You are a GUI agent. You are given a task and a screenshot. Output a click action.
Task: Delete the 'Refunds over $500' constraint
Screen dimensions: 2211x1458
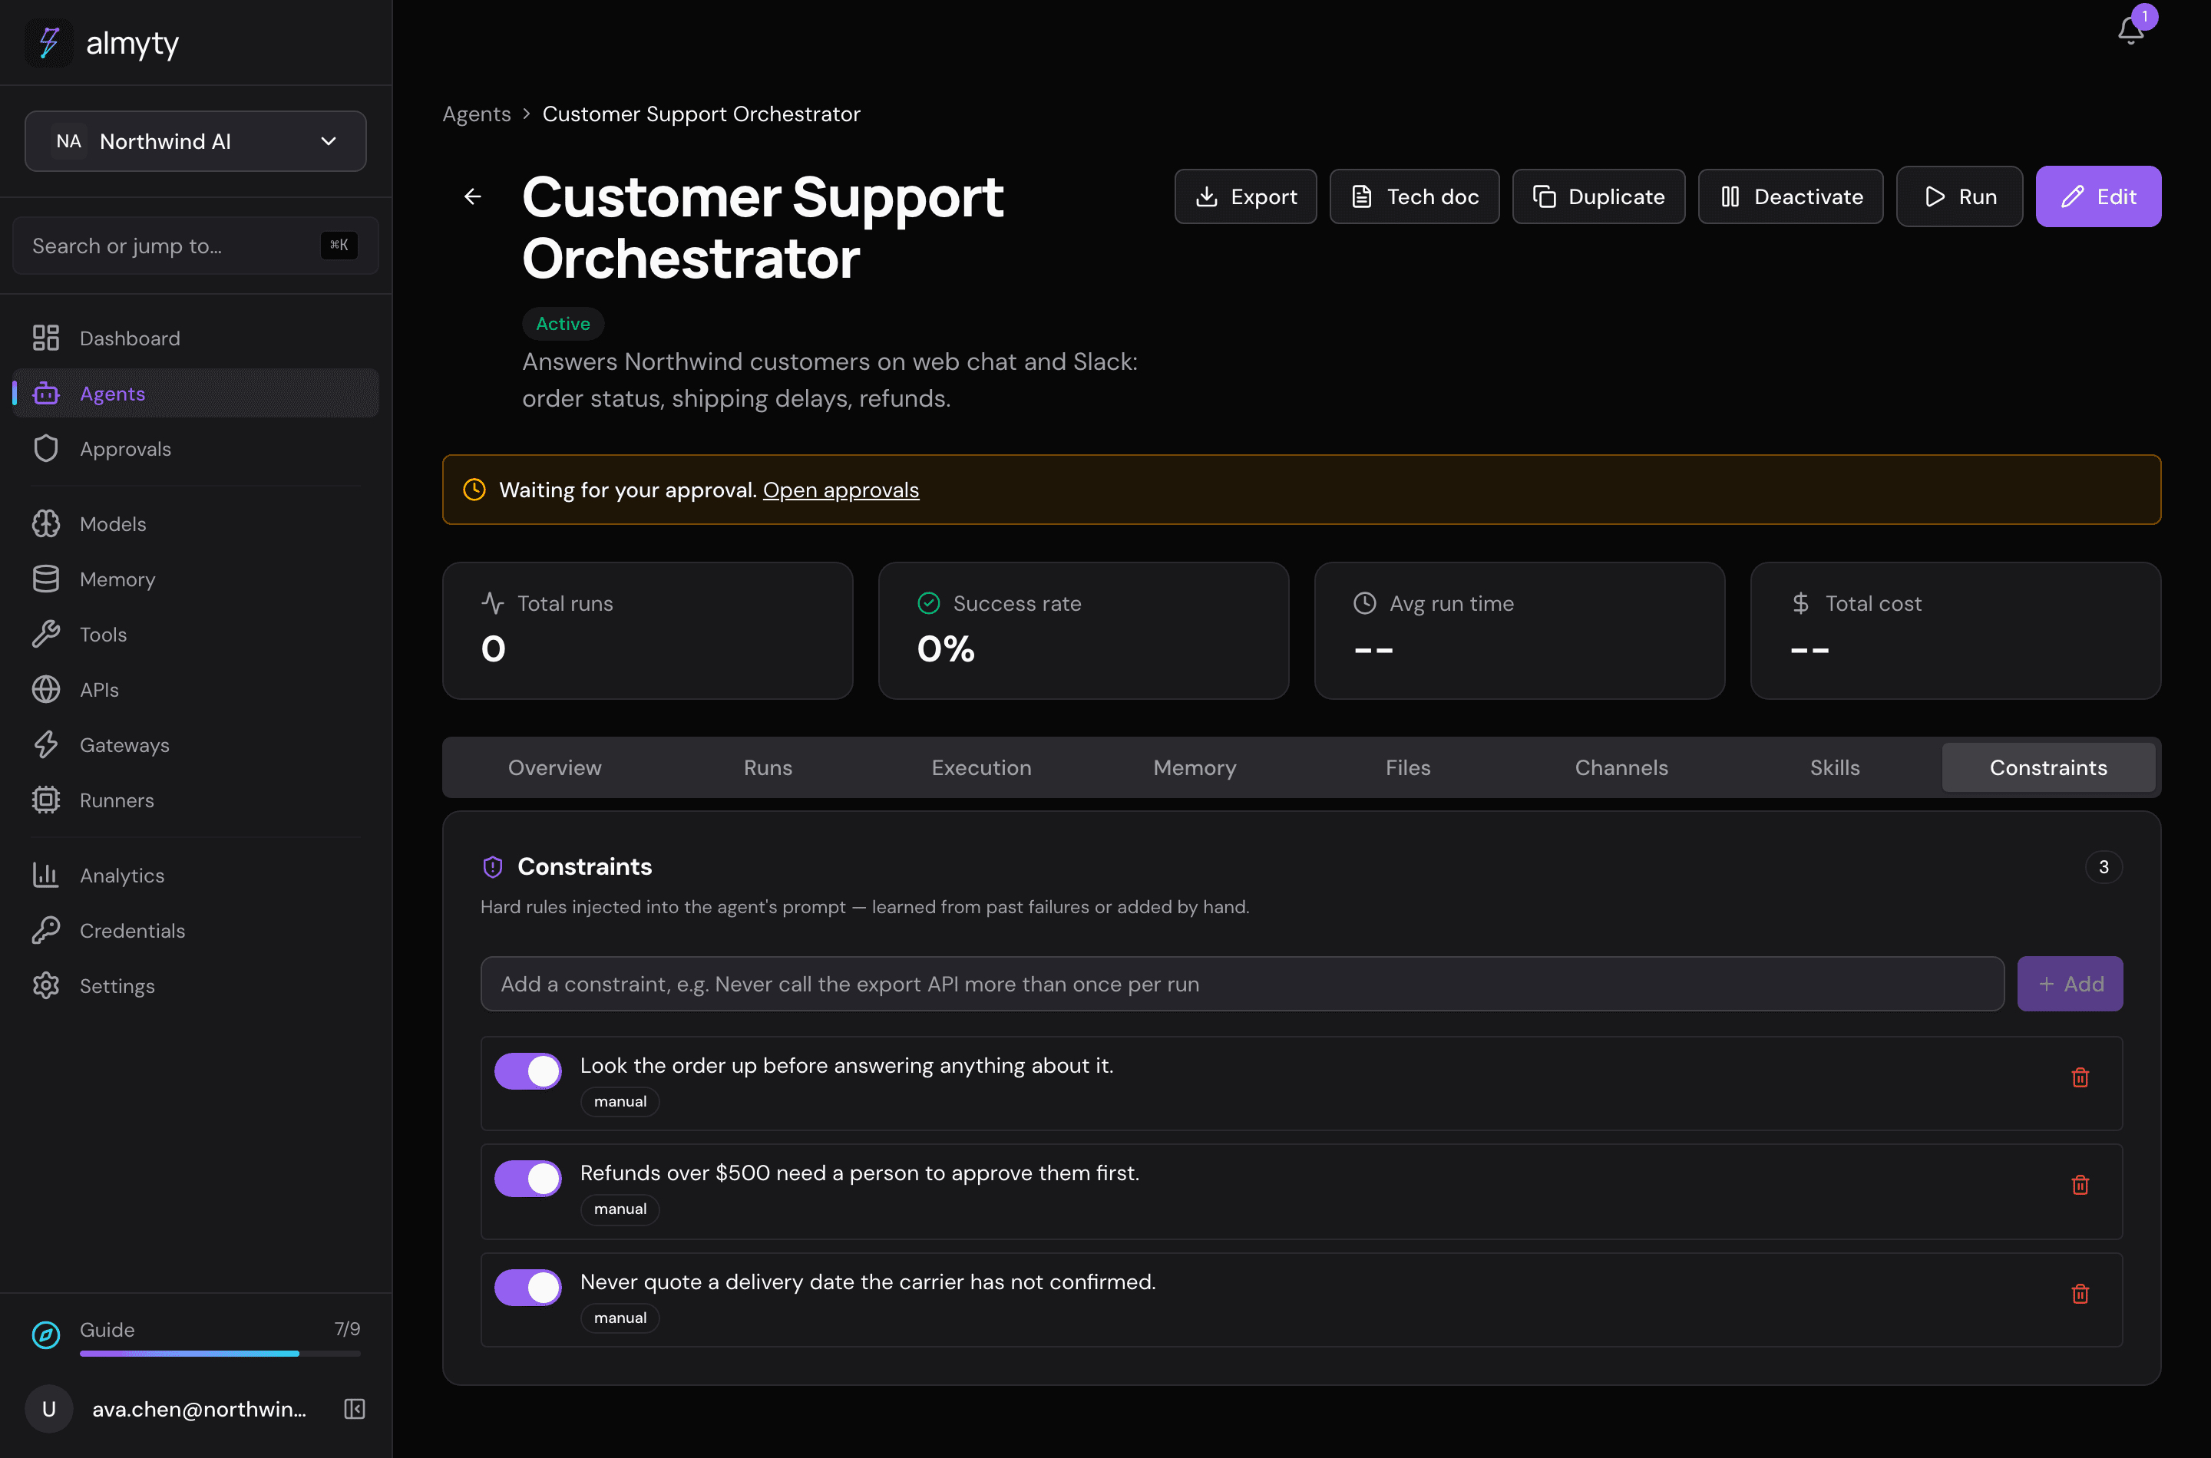coord(2080,1185)
